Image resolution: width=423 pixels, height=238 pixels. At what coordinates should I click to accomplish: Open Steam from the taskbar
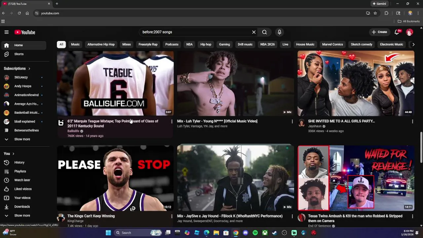(275, 233)
